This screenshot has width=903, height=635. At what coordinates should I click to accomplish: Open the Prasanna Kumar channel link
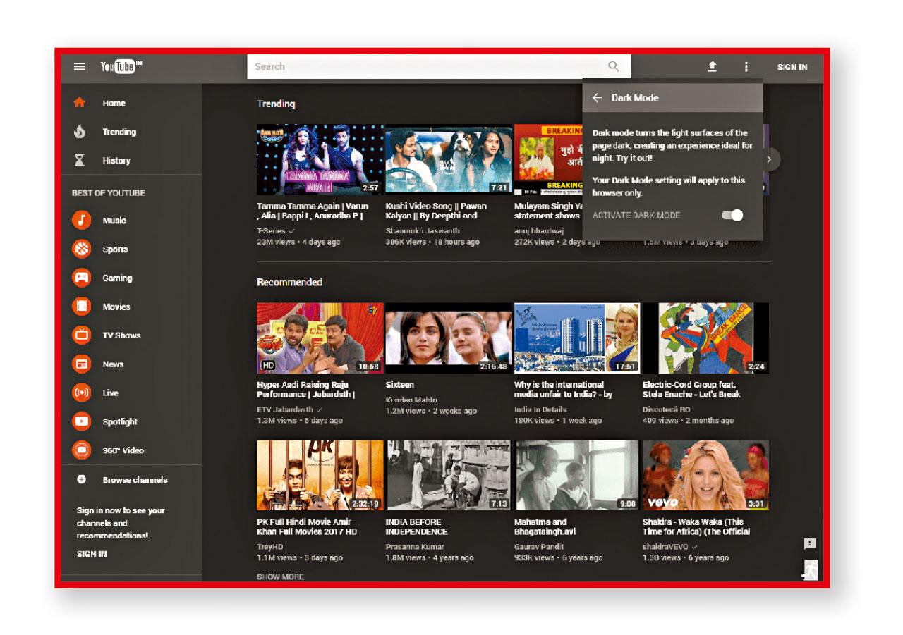point(416,546)
